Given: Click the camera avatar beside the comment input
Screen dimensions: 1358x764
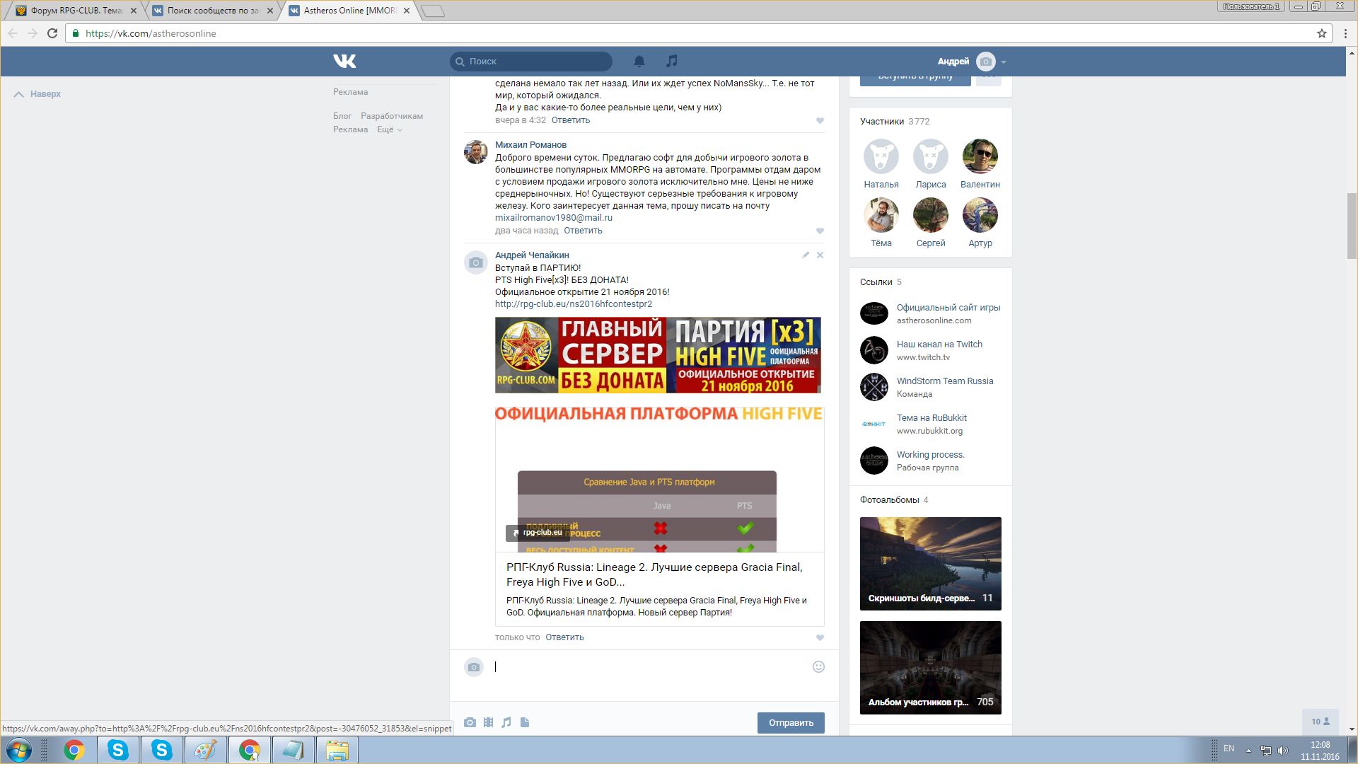Looking at the screenshot, I should pyautogui.click(x=474, y=667).
